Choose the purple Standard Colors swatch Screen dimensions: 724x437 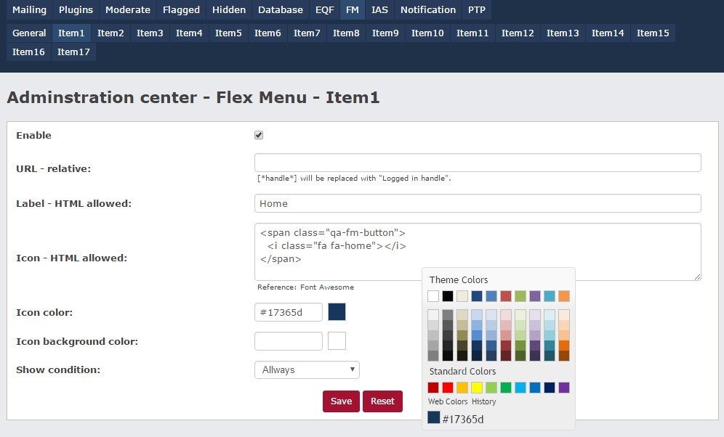point(564,388)
